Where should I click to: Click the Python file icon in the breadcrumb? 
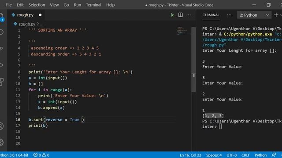click(15, 24)
